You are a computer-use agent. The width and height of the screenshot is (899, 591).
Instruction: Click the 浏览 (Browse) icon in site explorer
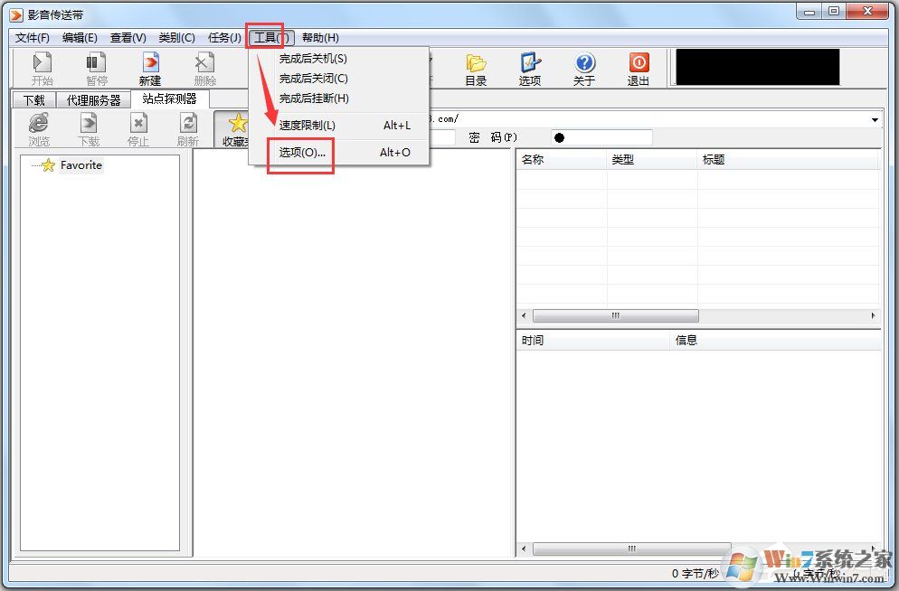38,127
